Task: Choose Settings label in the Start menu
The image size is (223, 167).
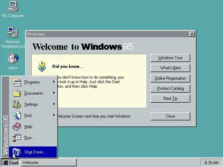Action: [x=31, y=104]
